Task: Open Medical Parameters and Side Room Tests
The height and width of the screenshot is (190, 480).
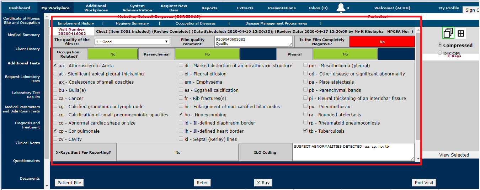Action: click(21, 109)
